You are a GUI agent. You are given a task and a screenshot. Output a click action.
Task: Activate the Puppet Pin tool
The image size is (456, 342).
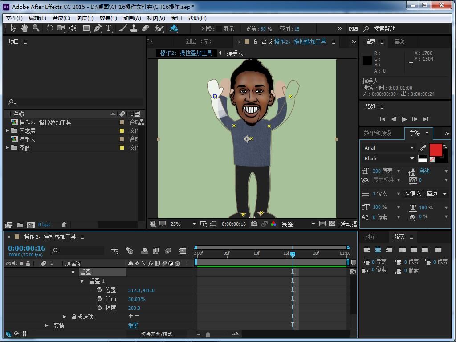coord(174,28)
